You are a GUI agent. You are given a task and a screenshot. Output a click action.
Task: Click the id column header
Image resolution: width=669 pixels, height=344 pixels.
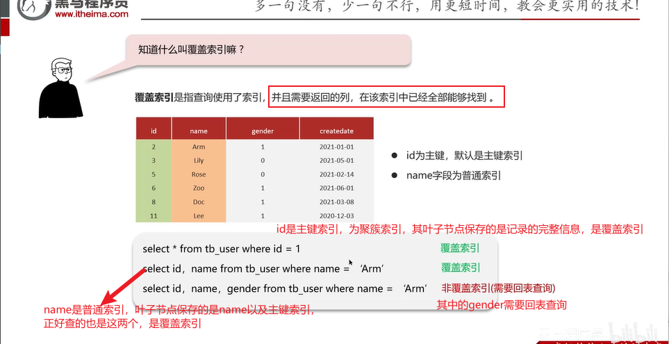(154, 131)
